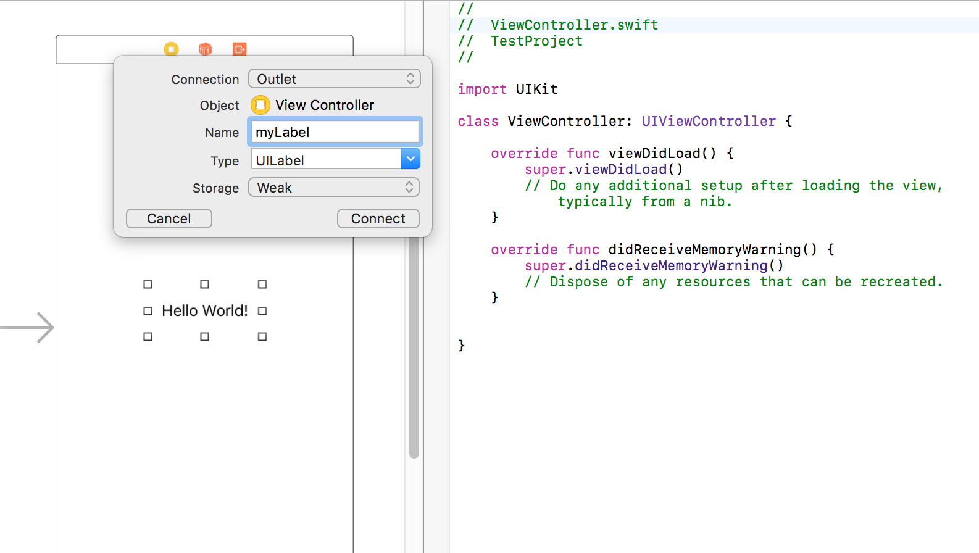Click the Connect button

coord(378,218)
